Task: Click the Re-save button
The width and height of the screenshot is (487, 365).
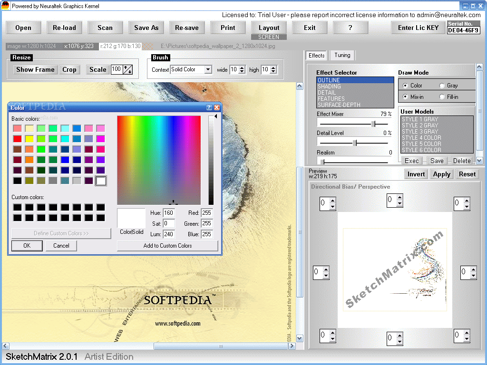Action: pyautogui.click(x=186, y=28)
